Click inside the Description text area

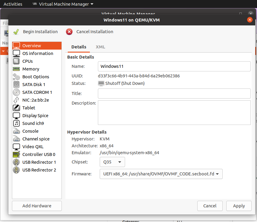pyautogui.click(x=174, y=113)
